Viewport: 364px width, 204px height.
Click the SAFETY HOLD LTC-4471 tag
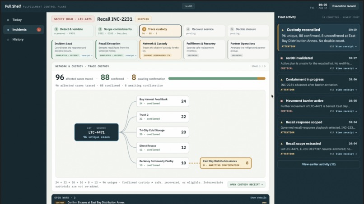coord(73,19)
